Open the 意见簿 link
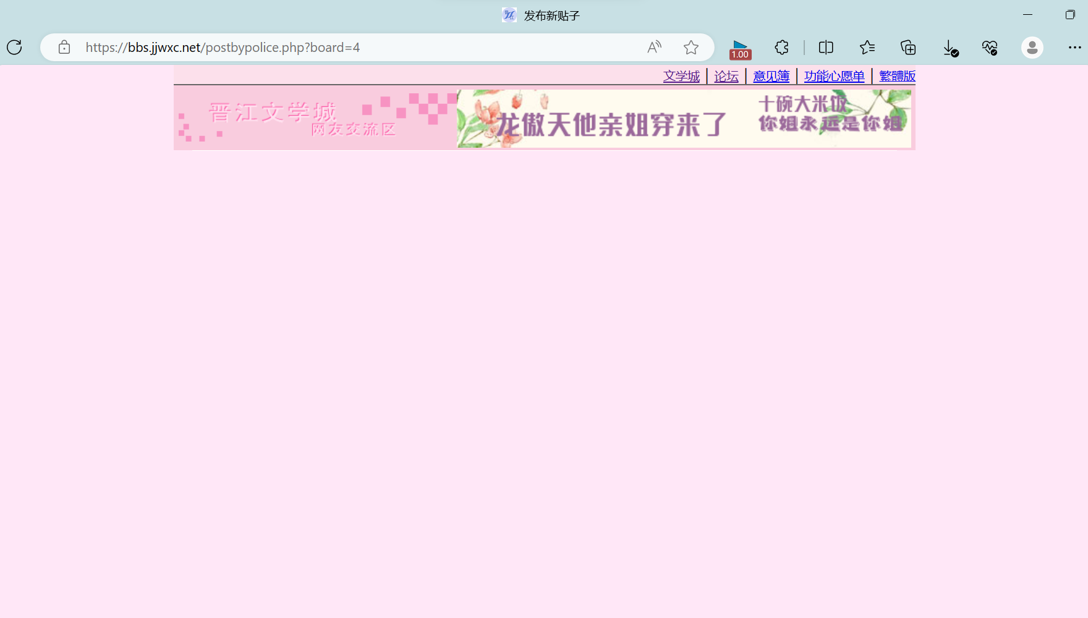Image resolution: width=1088 pixels, height=618 pixels. click(771, 76)
